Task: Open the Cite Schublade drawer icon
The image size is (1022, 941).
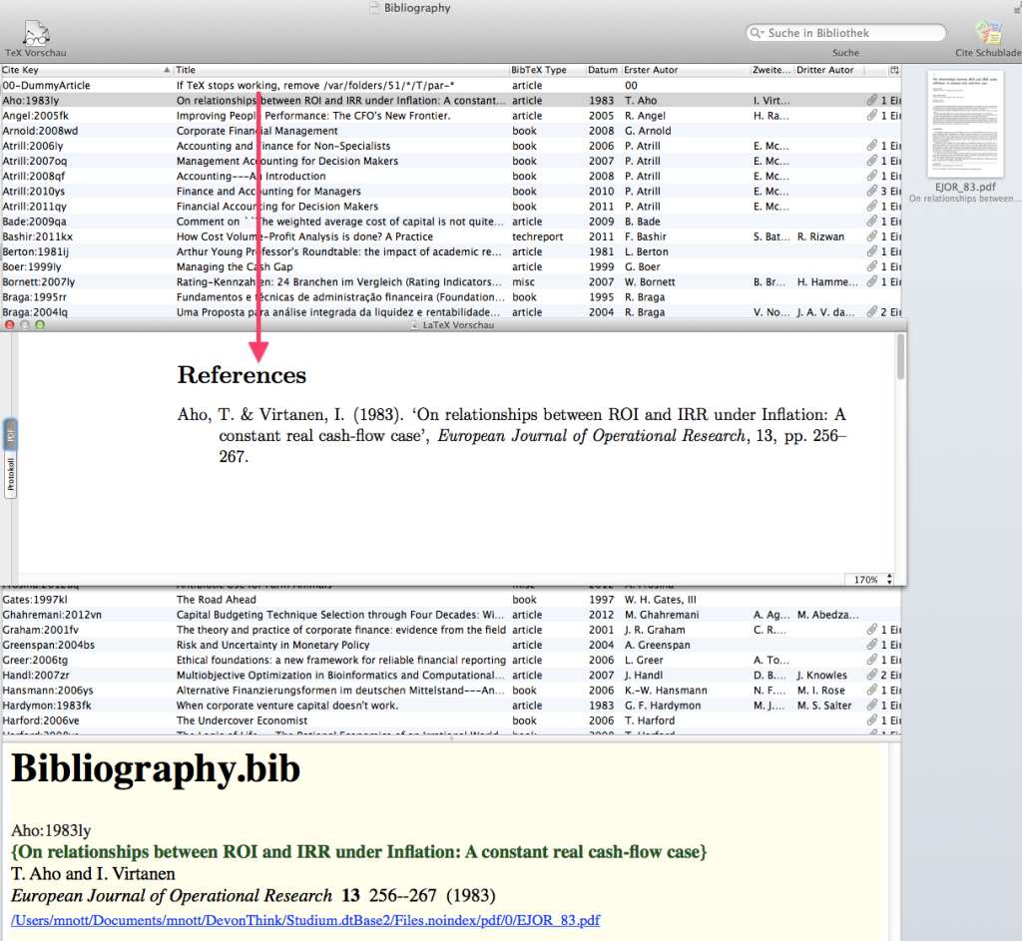Action: [988, 32]
